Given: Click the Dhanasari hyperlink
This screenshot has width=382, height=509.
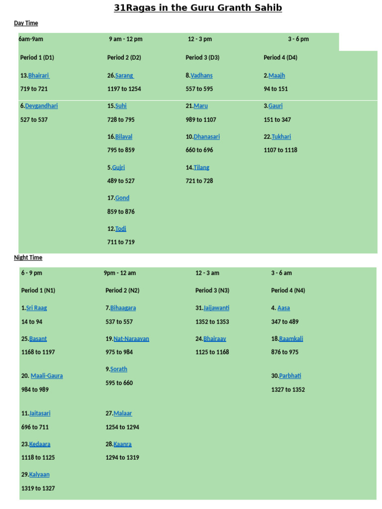Looking at the screenshot, I should tap(206, 137).
